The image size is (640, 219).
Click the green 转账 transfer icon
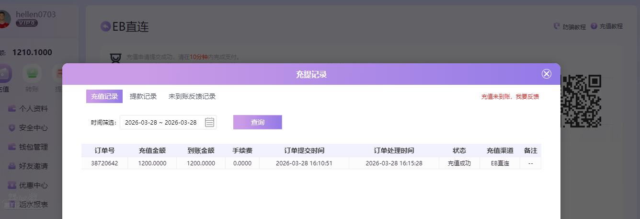(32, 73)
